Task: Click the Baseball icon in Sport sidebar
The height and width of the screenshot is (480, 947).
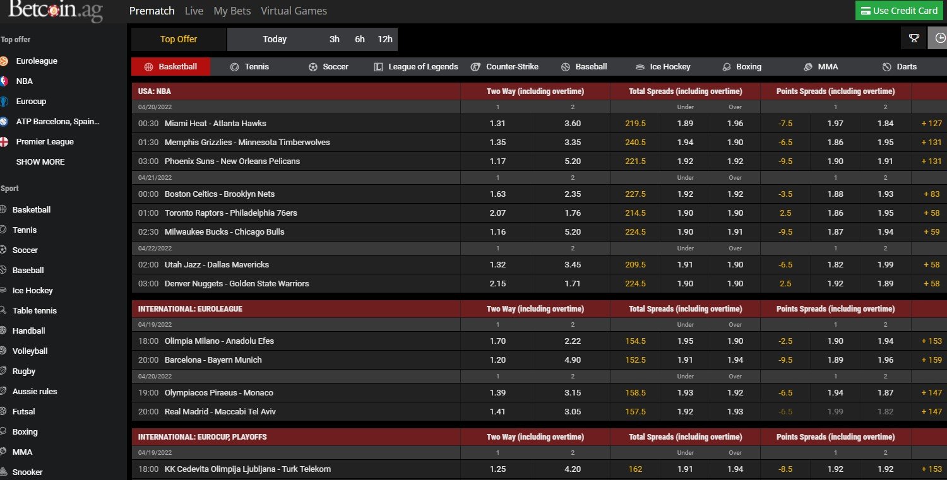Action: coord(3,271)
